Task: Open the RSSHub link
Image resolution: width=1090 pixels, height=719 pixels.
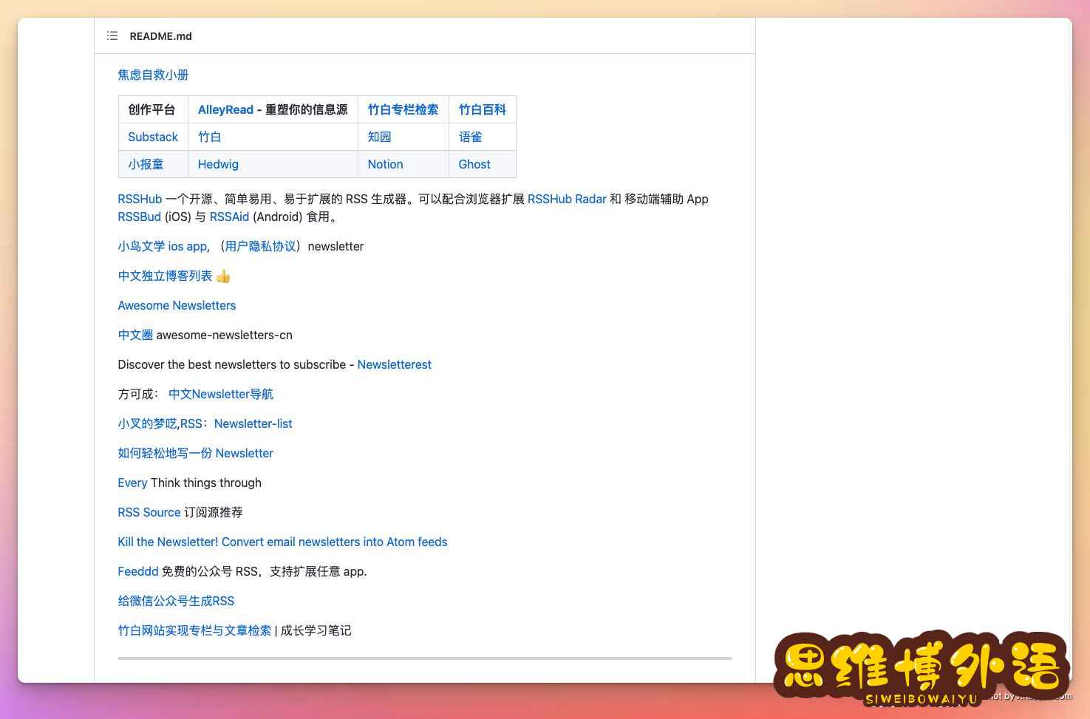Action: coord(140,199)
